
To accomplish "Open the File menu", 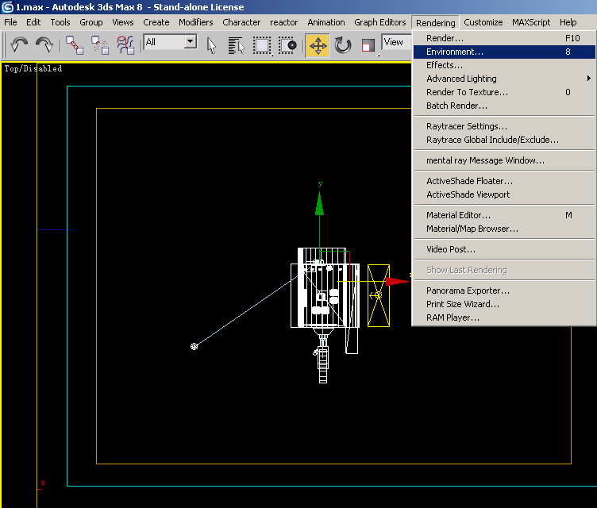I will [x=10, y=22].
